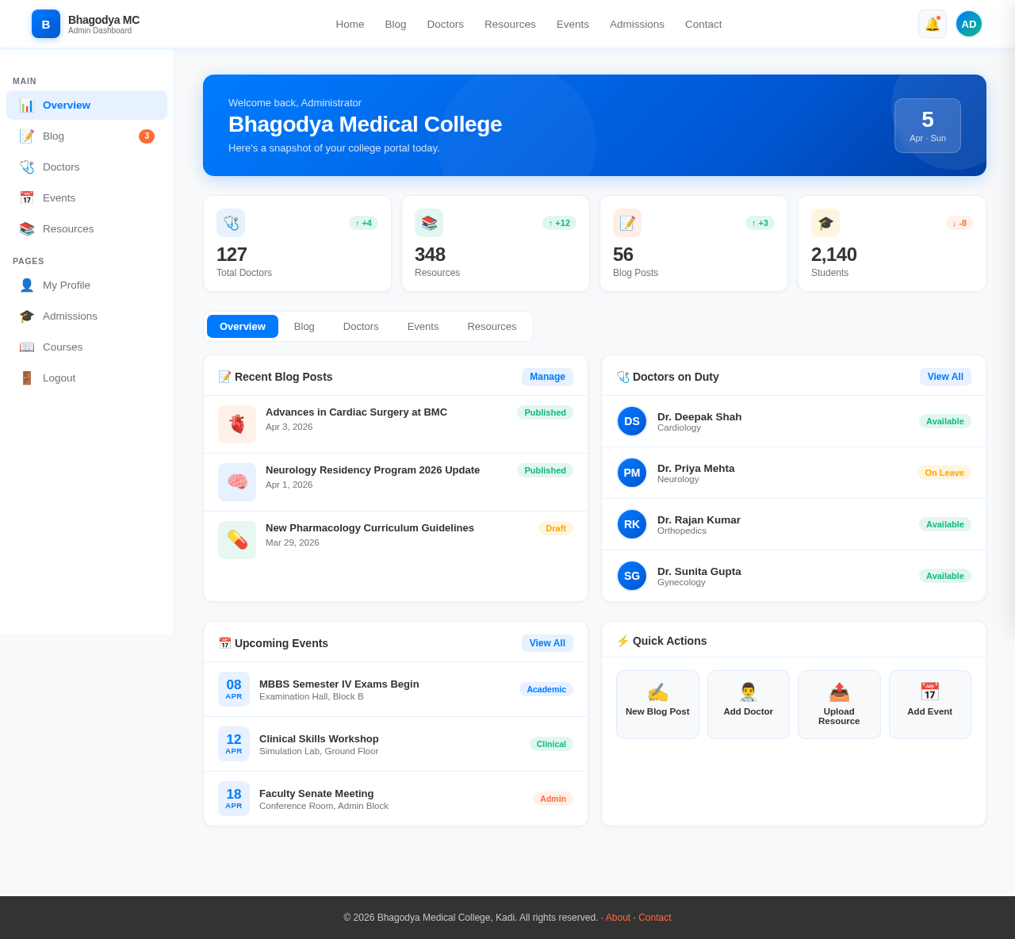Viewport: 1015px width, 939px height.
Task: Click the Add Doctor quick action
Action: 749,704
